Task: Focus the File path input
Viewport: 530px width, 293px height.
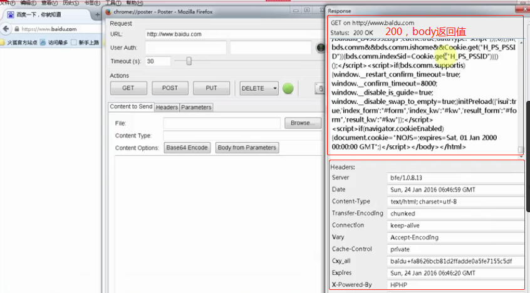Action: 222,123
